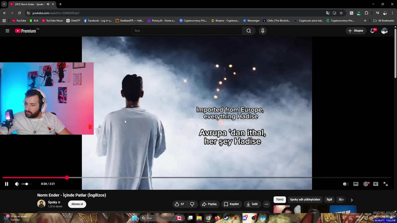
Task: Open ChatGPT bookmark
Action: point(73,21)
